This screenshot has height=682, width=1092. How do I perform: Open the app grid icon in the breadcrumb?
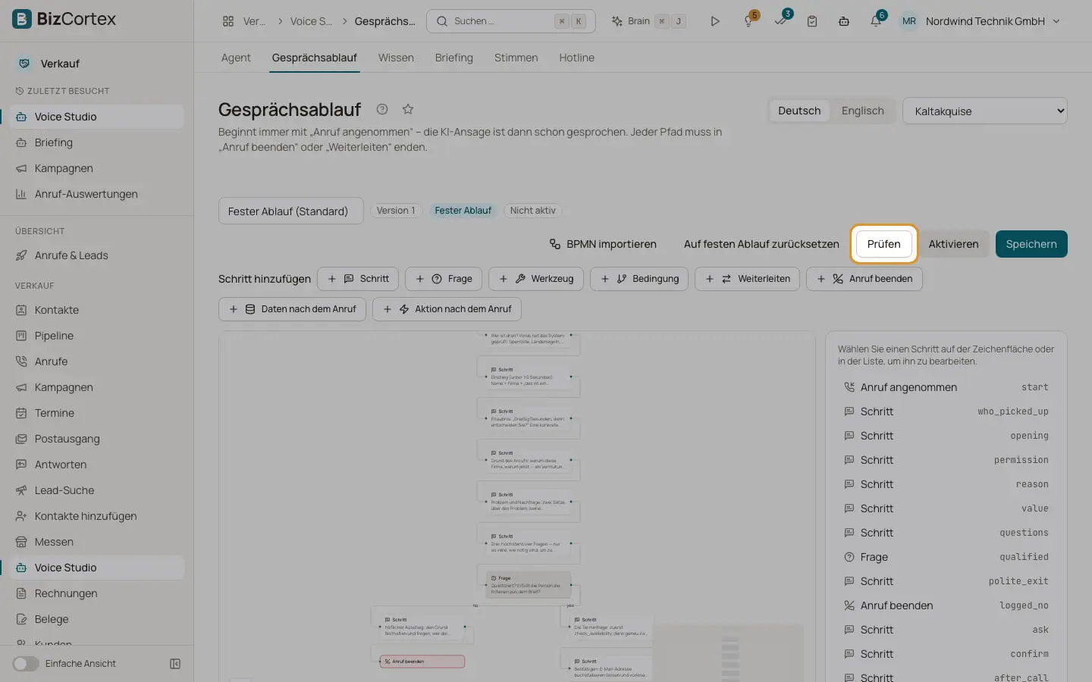click(228, 21)
